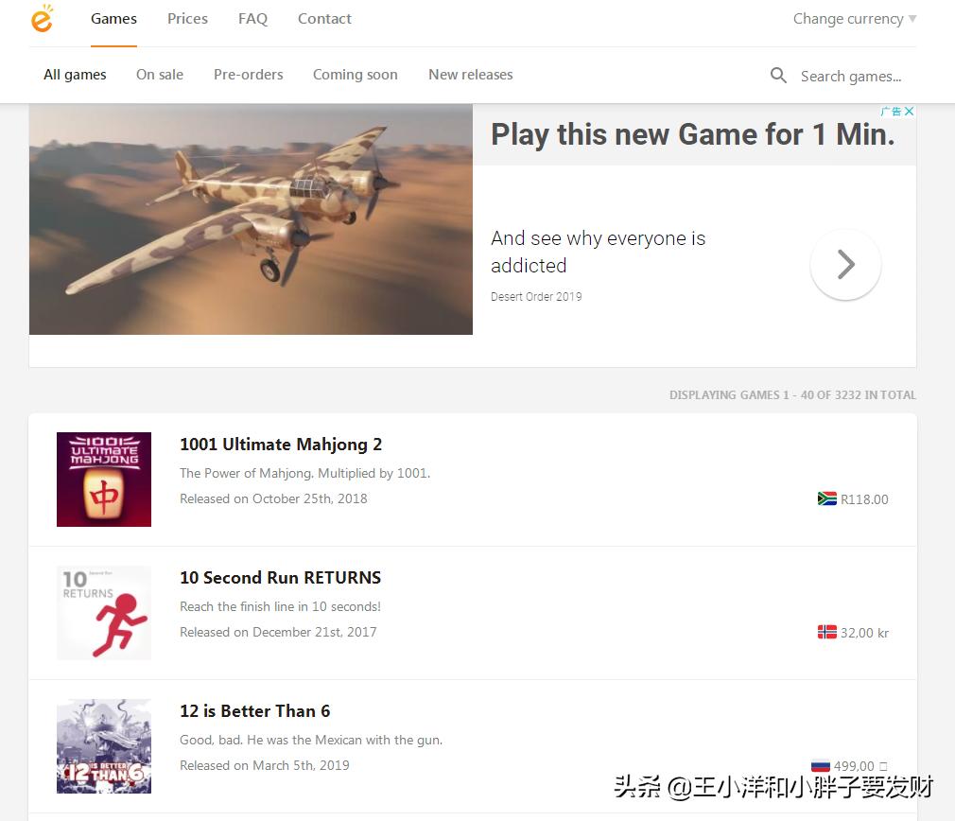Switch to the On sale tab

point(159,74)
